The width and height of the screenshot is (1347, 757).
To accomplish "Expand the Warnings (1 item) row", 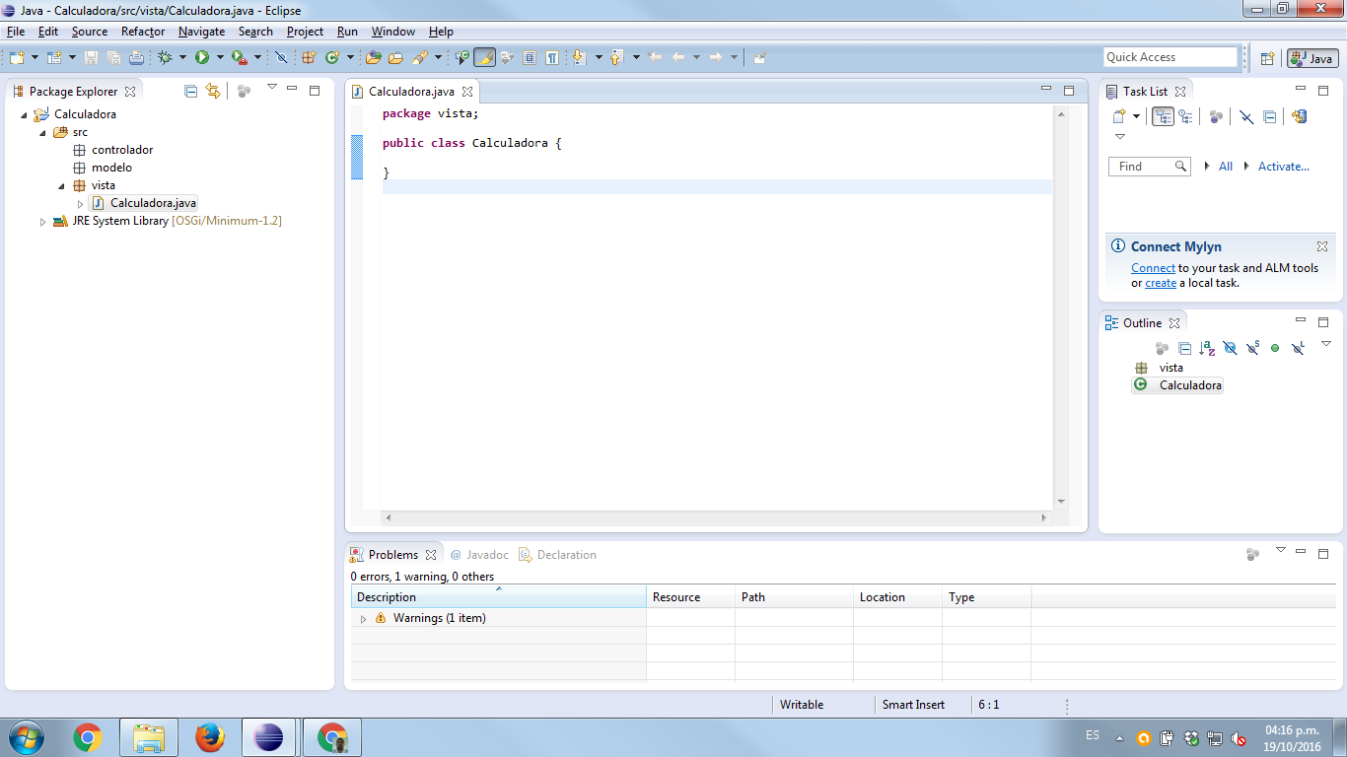I will 363,619.
